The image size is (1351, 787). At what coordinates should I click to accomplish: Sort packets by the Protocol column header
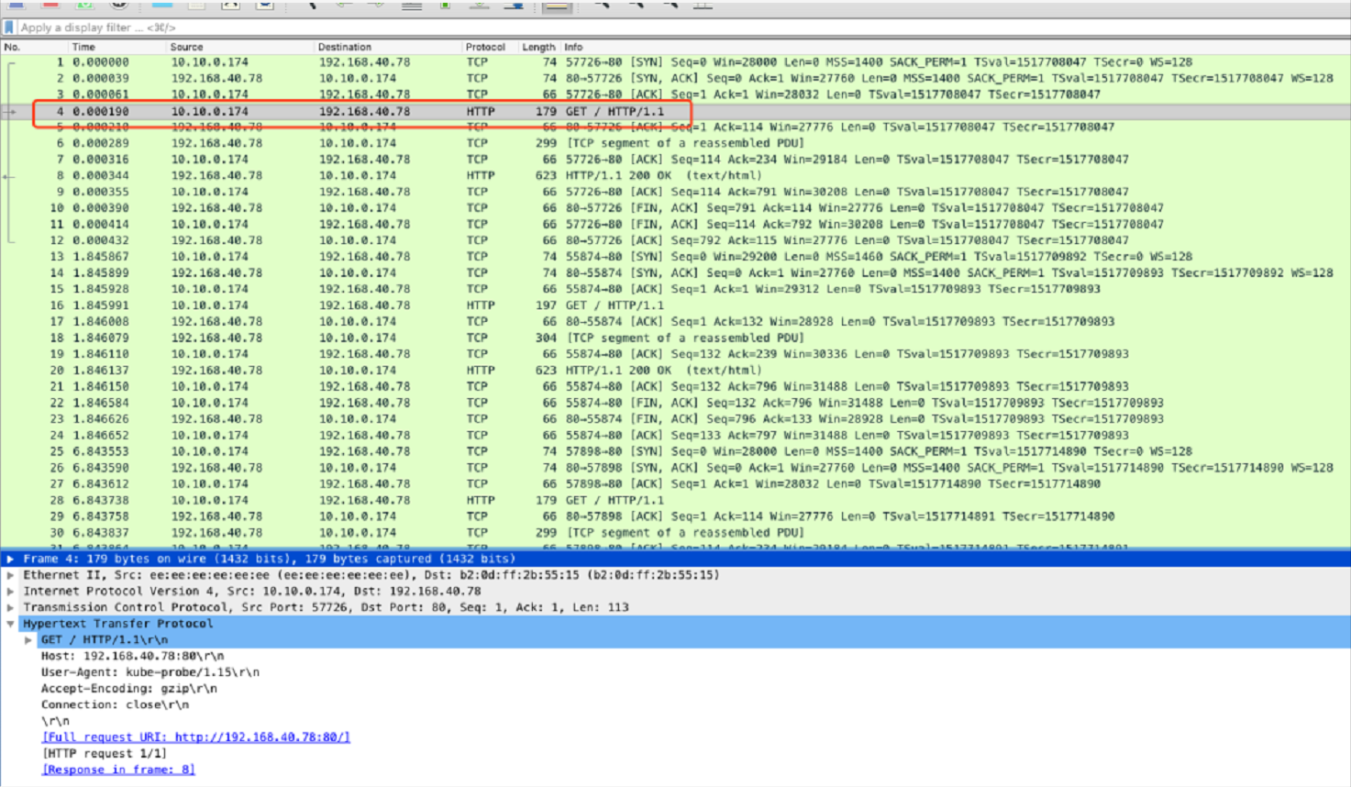tap(484, 47)
